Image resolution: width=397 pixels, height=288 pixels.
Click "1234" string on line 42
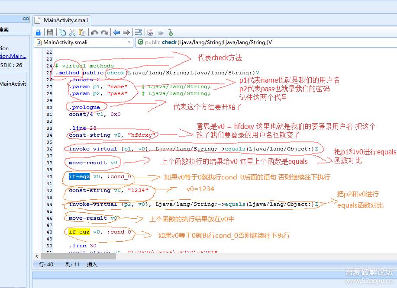pyautogui.click(x=138, y=190)
